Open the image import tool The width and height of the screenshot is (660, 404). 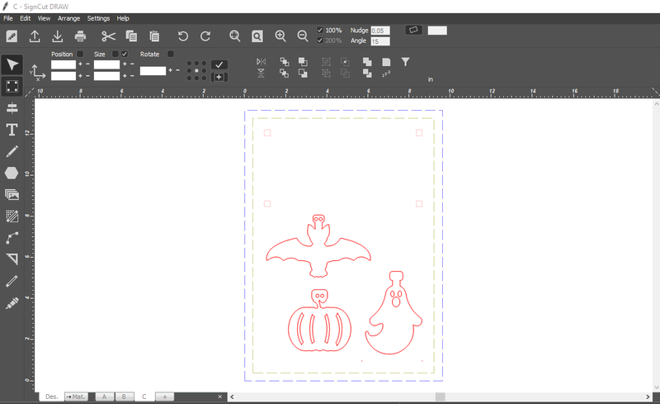click(x=12, y=194)
